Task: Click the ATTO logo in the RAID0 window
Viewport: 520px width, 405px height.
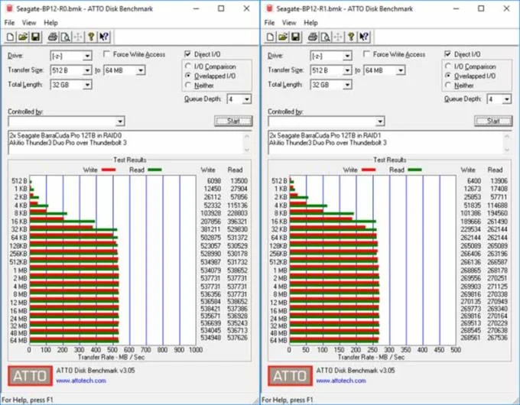Action: coord(30,376)
